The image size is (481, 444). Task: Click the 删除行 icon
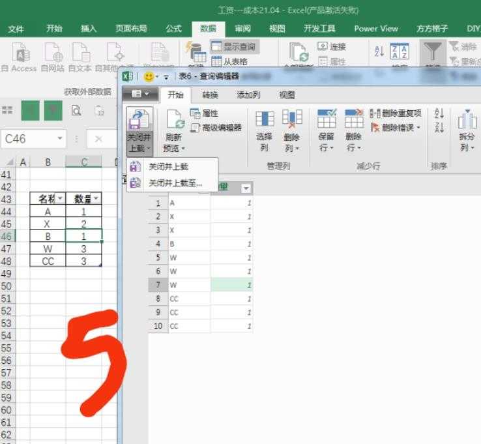click(354, 119)
